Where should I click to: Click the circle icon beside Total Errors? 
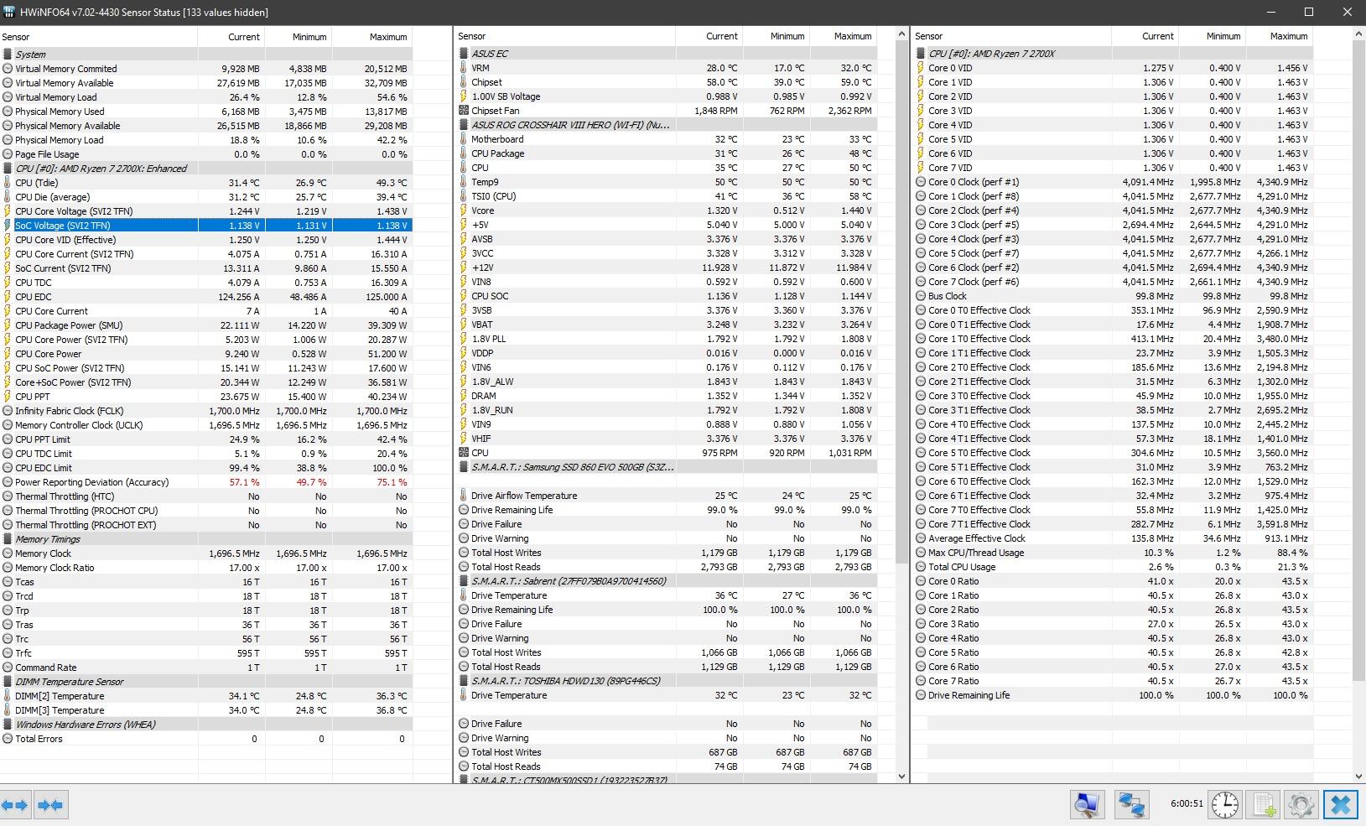click(8, 739)
